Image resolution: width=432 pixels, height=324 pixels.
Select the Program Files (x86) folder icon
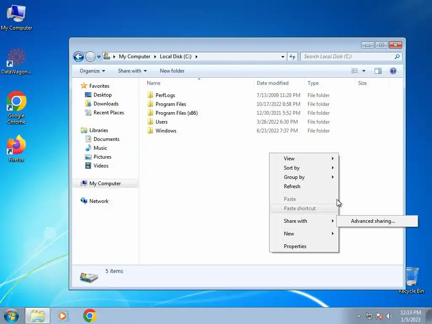point(150,113)
